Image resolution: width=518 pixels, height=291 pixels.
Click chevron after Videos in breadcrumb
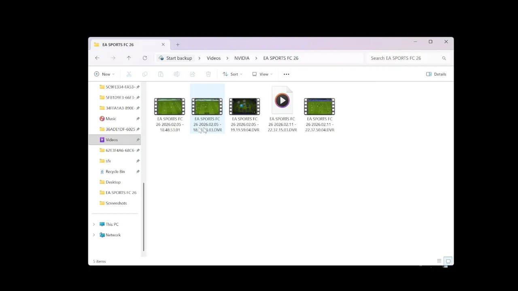(227, 58)
